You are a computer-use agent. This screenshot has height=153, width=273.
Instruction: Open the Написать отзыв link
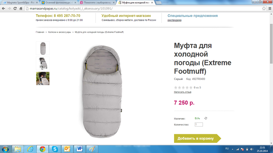tap(182, 92)
